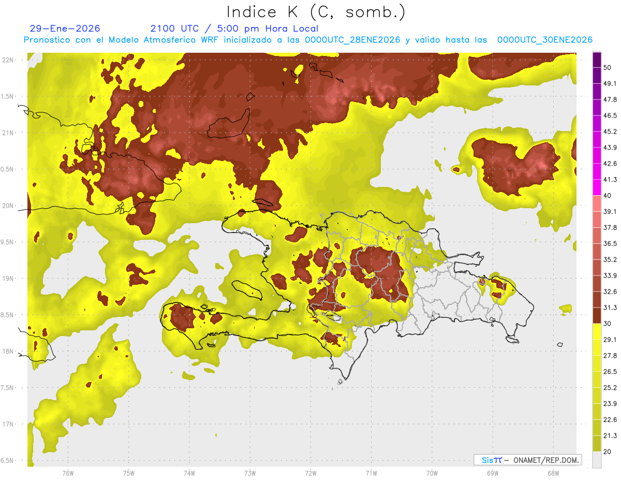The width and height of the screenshot is (621, 480).
Task: Click legend value '32.6'
Action: (x=610, y=292)
